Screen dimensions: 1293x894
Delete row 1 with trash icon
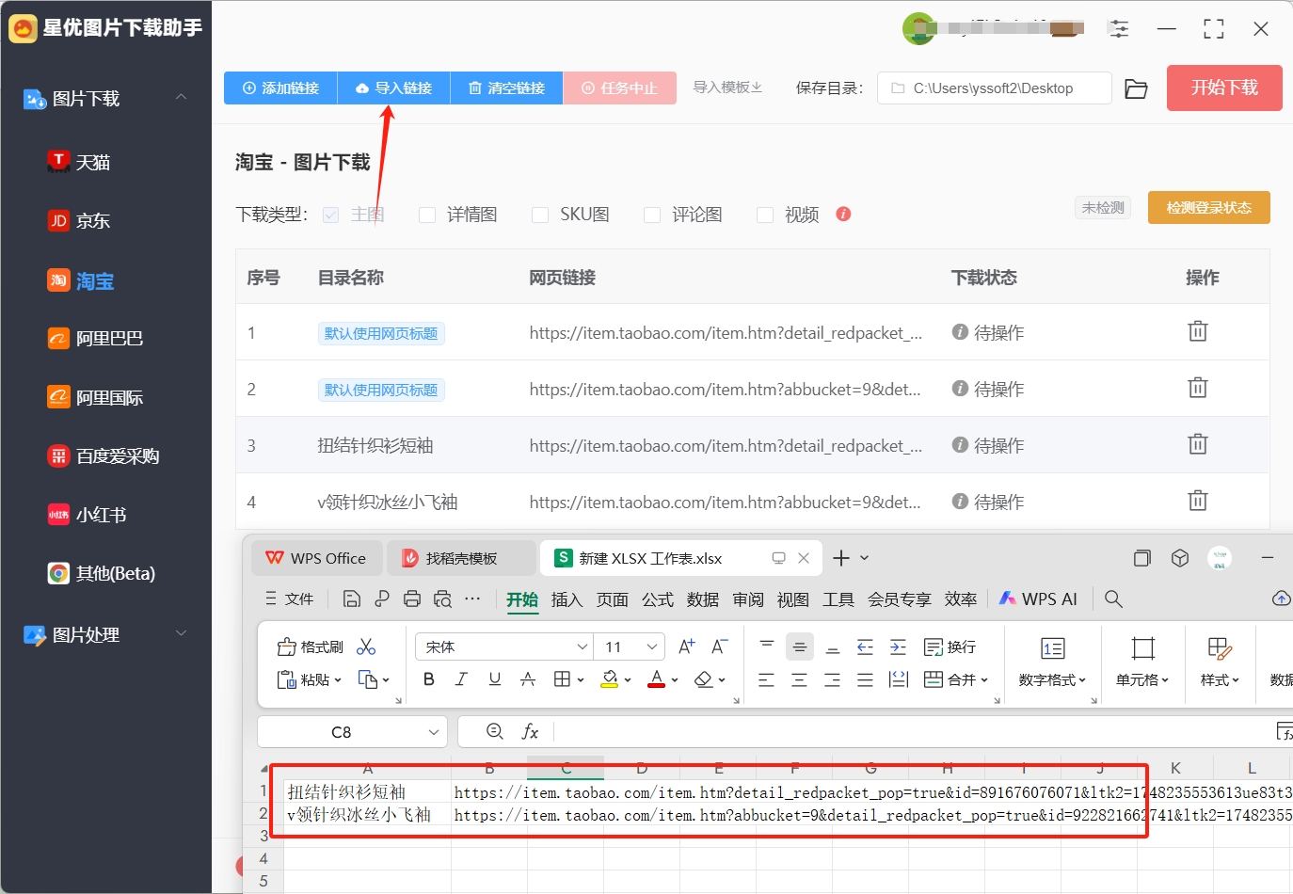click(1197, 331)
